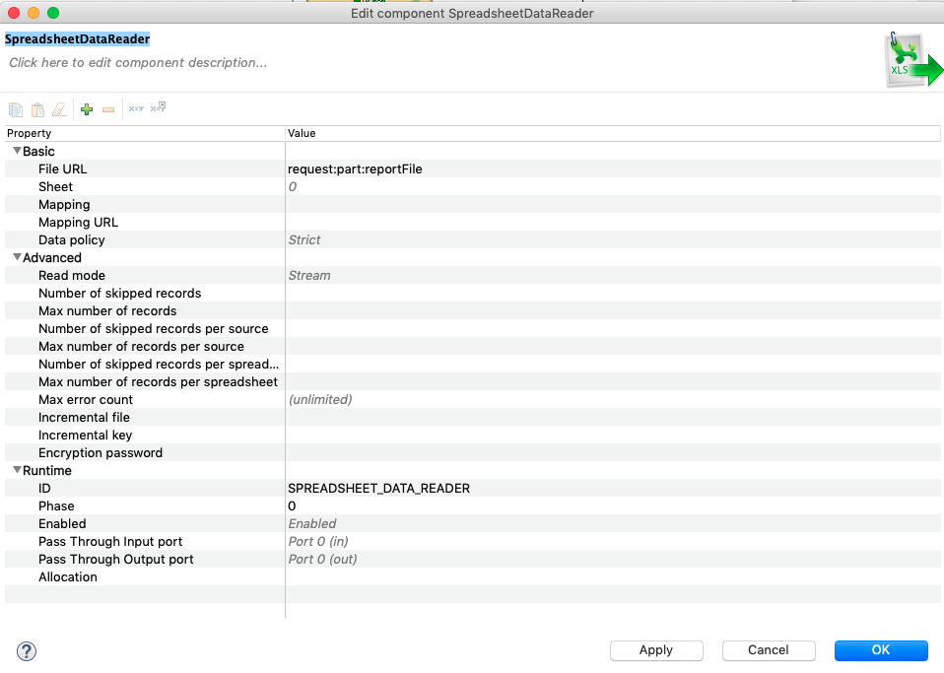This screenshot has height=673, width=944.
Task: Click the x=y simple value icon
Action: coord(134,108)
